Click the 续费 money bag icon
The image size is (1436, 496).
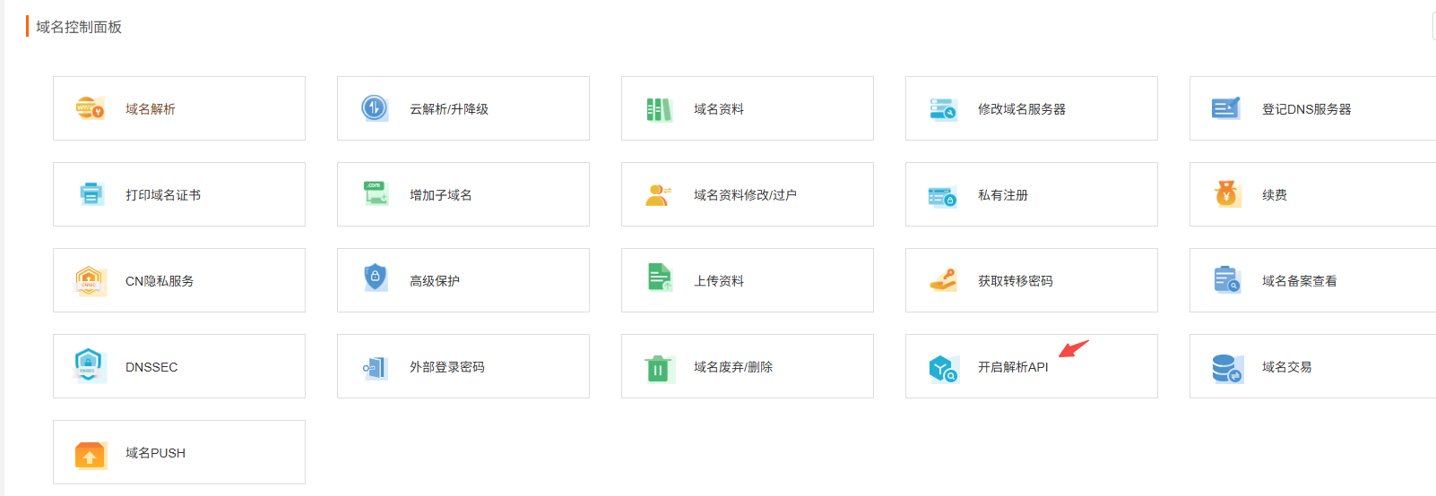click(1226, 193)
